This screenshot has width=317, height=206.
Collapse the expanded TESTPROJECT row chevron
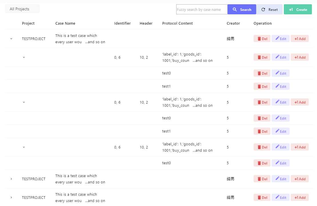[11, 39]
